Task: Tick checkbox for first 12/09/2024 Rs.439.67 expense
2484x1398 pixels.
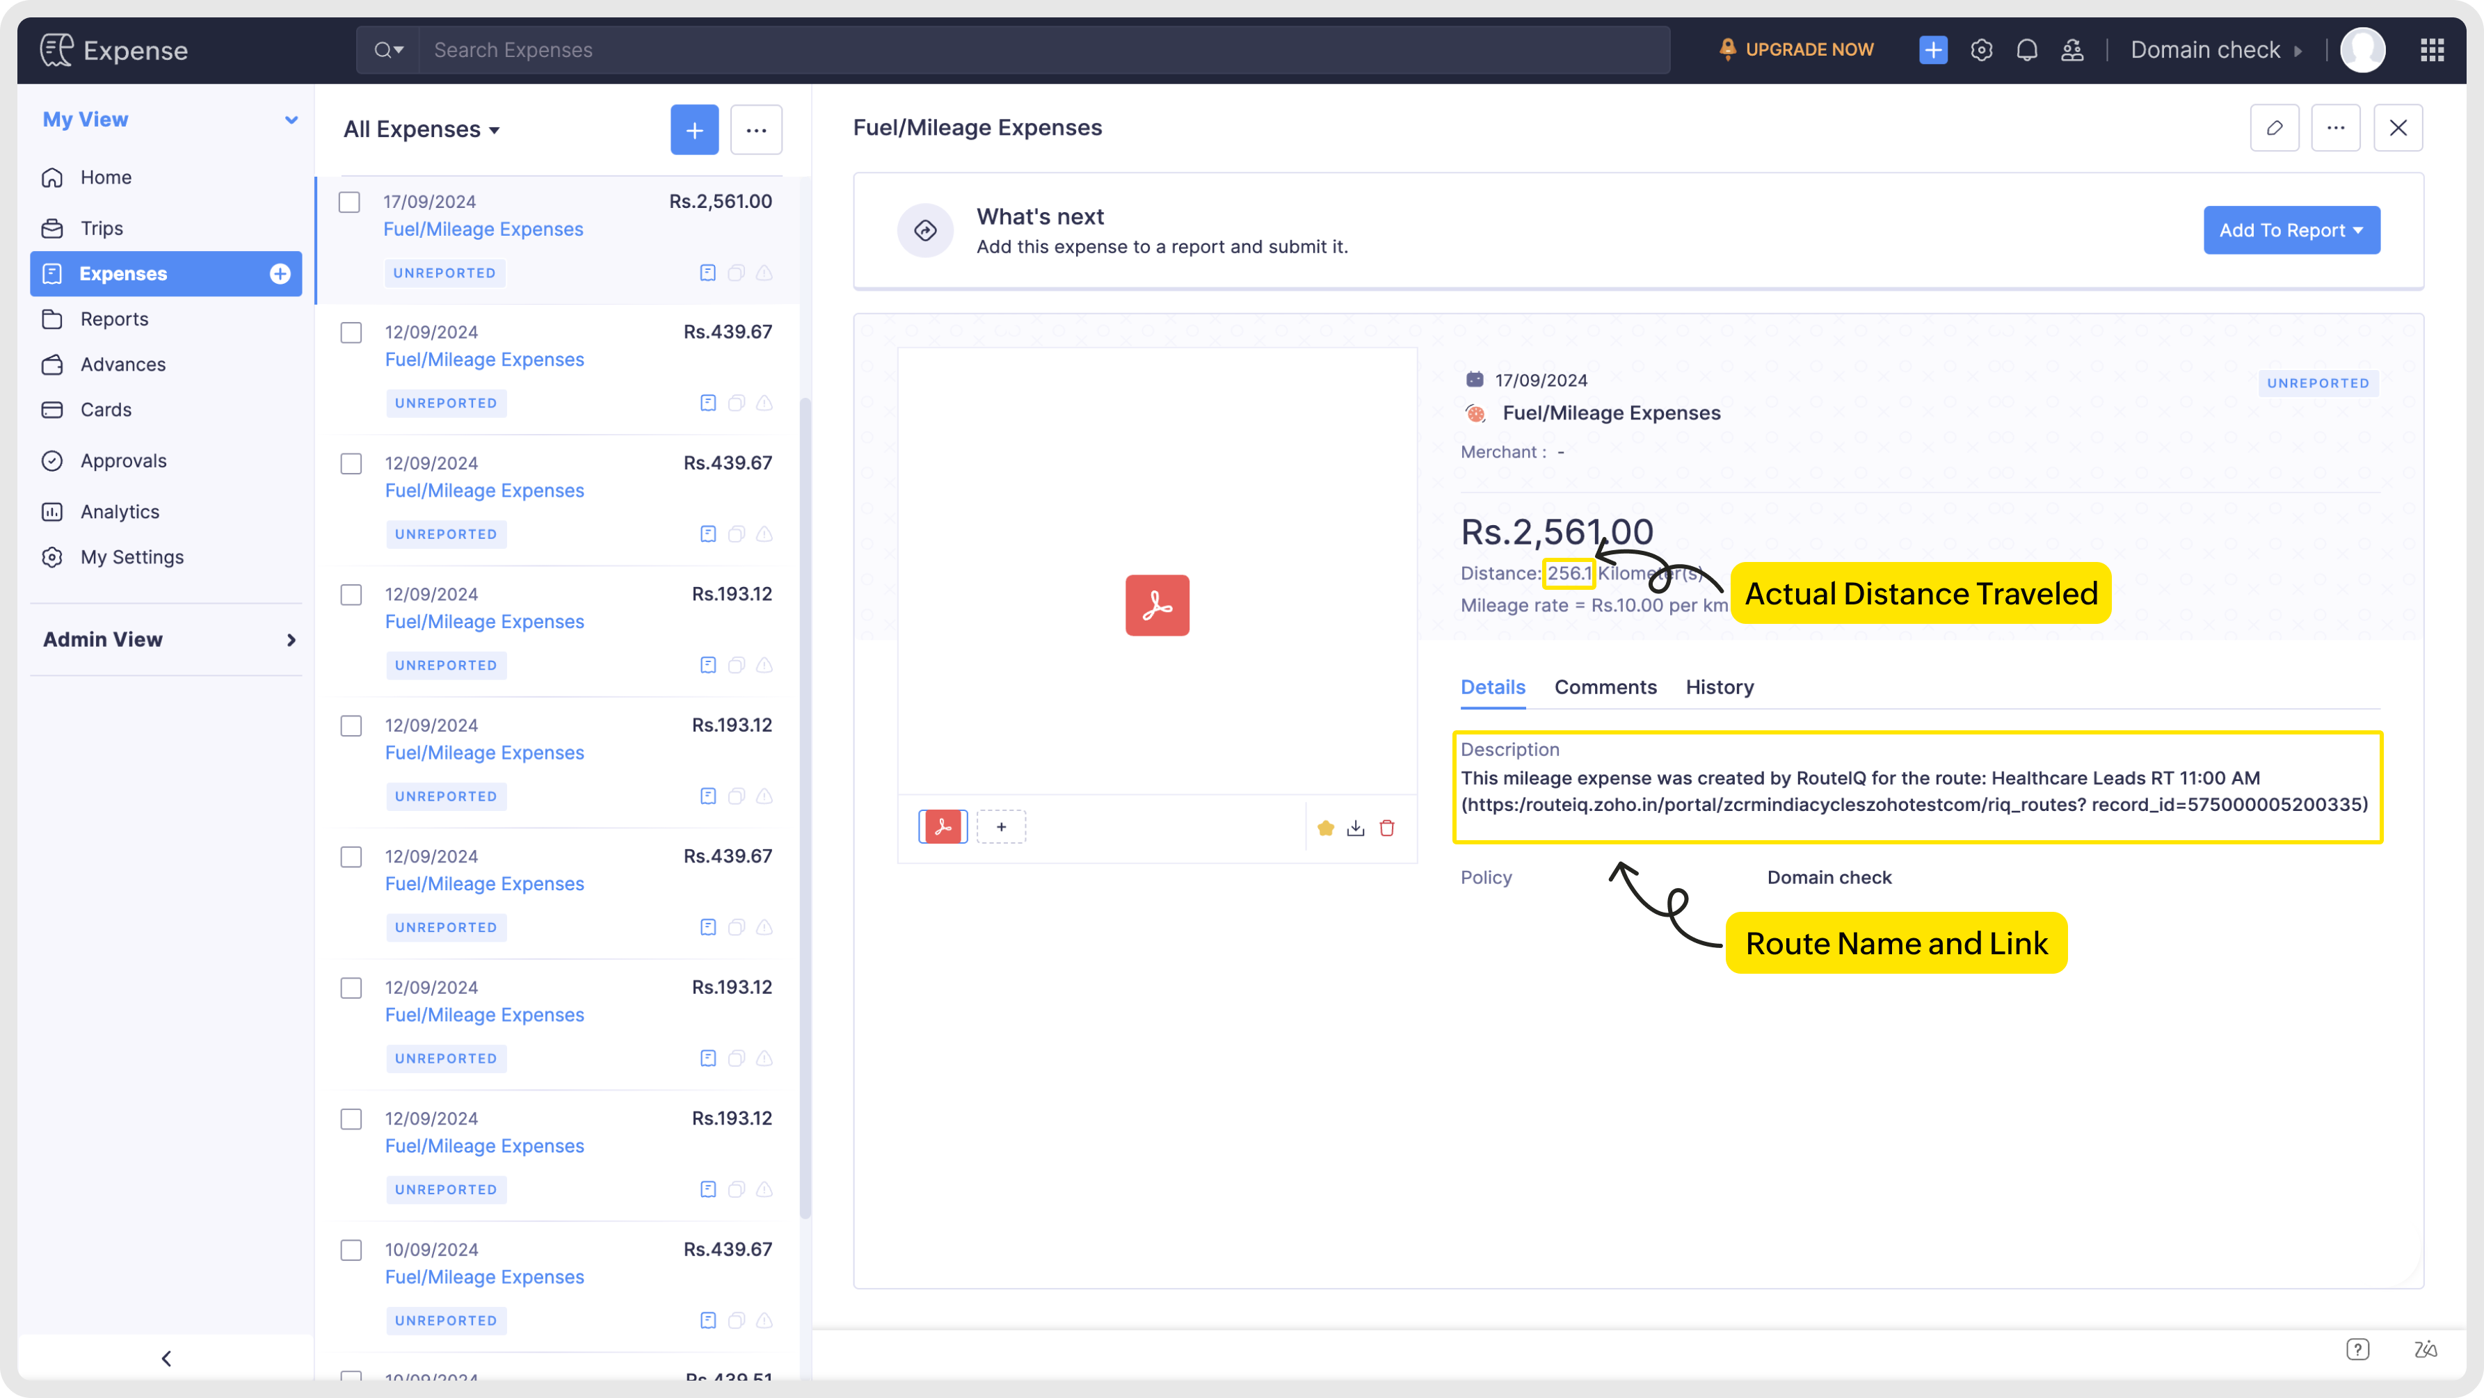Action: click(351, 332)
